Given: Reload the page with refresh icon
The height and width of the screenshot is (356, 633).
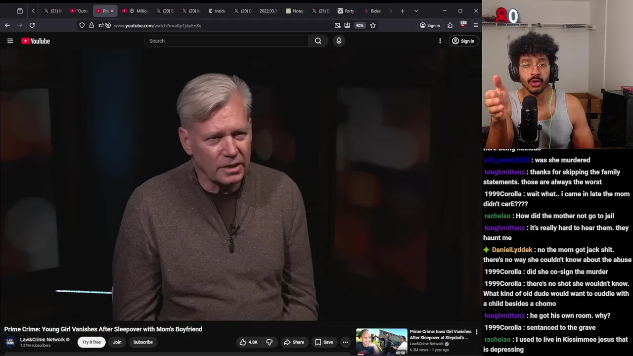Looking at the screenshot, I should pos(32,25).
